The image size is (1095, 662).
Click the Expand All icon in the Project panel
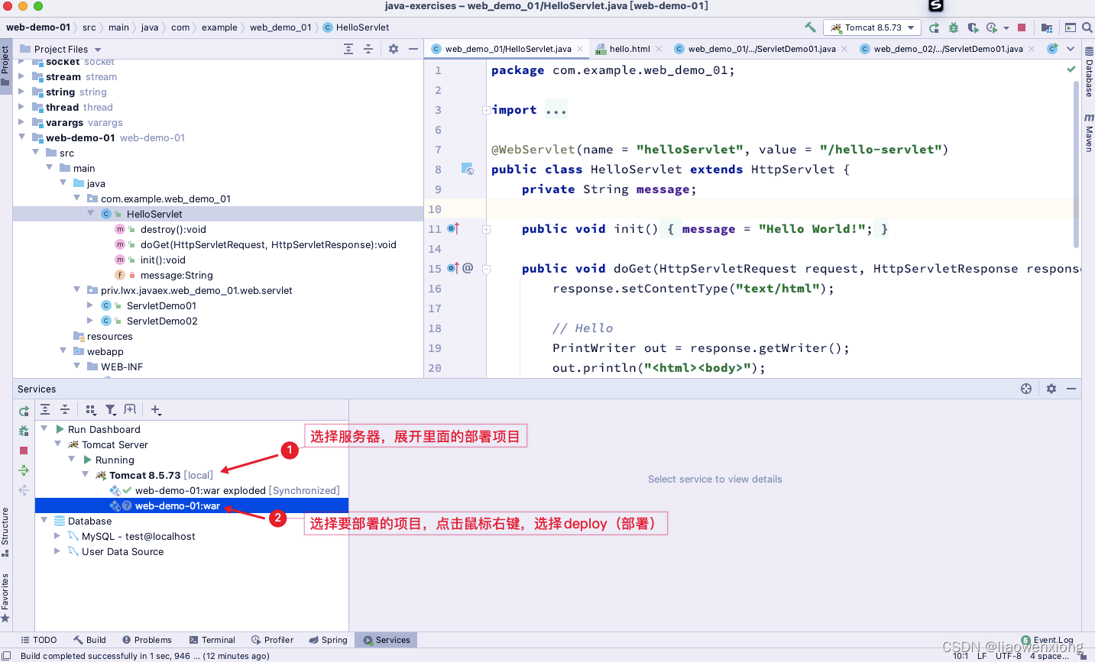(x=348, y=49)
